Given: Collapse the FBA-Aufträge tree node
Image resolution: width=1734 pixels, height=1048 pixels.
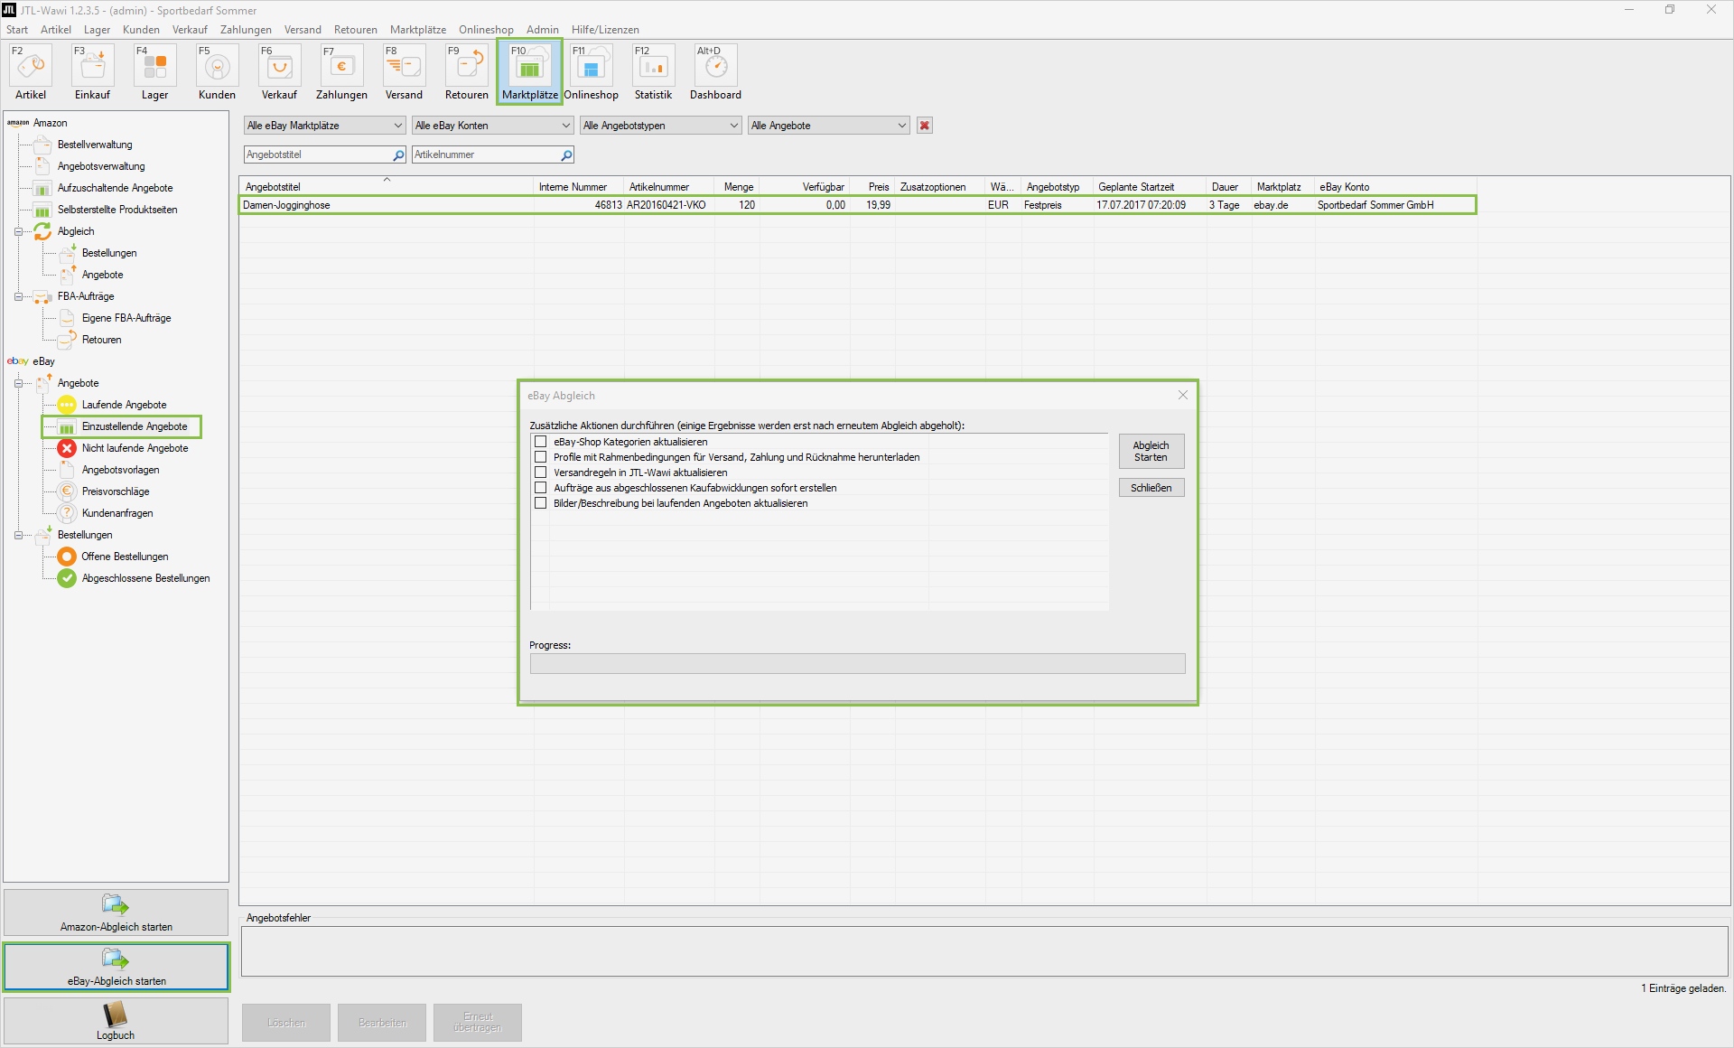Looking at the screenshot, I should click(18, 296).
